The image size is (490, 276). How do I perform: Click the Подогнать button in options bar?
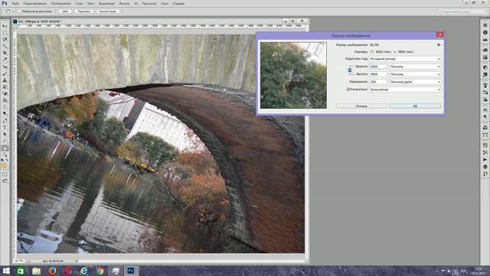point(84,11)
